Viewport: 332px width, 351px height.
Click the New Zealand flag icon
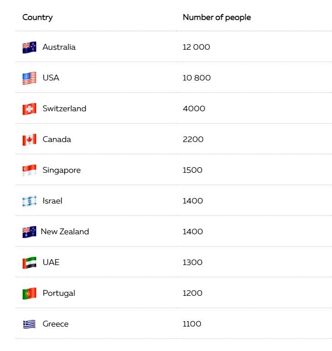tap(29, 232)
